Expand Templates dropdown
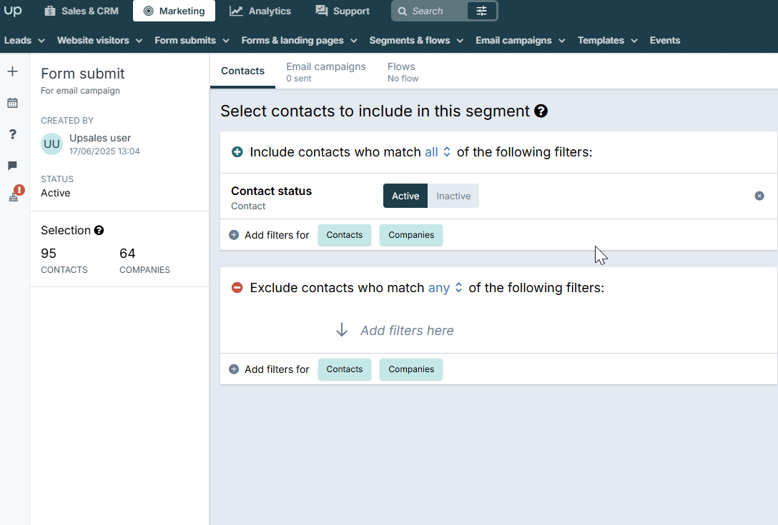Screen dimensions: 778x525 pyautogui.click(x=607, y=40)
